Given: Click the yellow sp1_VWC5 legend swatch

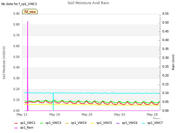Looking at the screenshot, I should tap(93, 123).
